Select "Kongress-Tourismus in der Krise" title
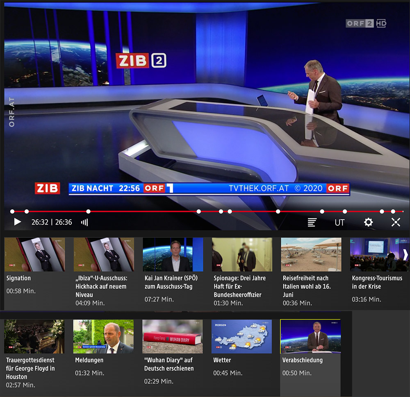Viewport: 410px width, 397px height. coord(377,282)
